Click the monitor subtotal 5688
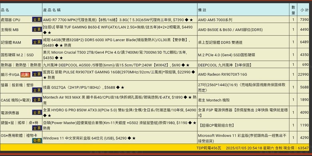This screenshot has width=312, height=156. [304, 87]
